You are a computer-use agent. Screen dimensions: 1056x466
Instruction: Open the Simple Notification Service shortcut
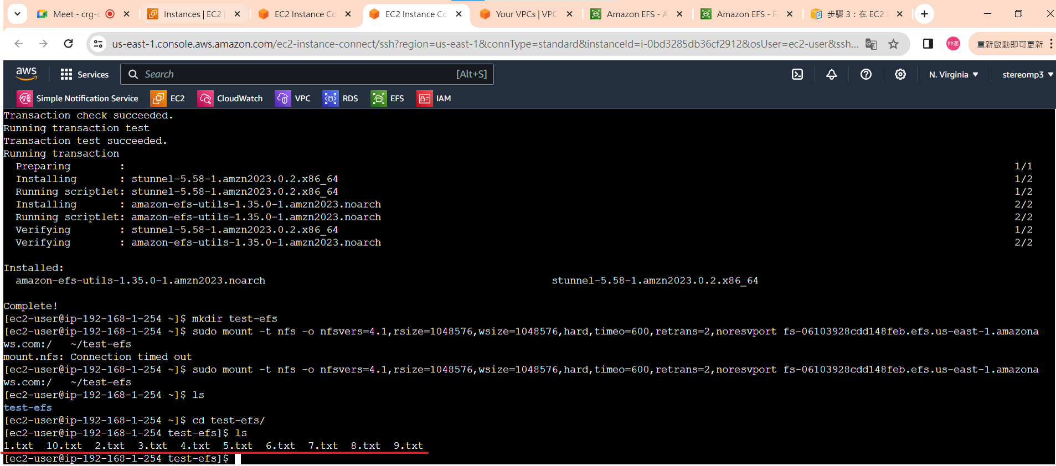(78, 99)
